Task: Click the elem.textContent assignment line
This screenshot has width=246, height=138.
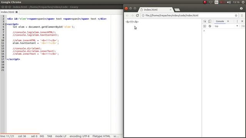Action: [36, 43]
